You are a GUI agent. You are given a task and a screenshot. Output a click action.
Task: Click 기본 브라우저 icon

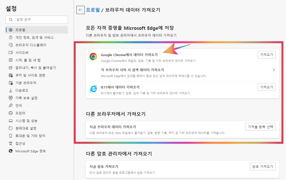tap(11, 83)
